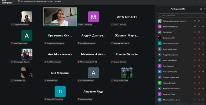Viewport: 206px width, 105px height.
Task: Pop out the Participants panel
Action: pos(201,9)
